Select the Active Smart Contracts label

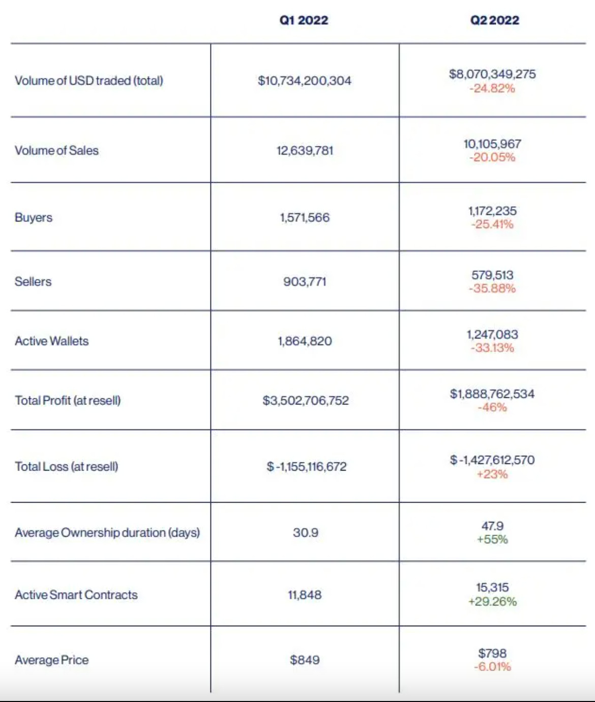point(76,595)
